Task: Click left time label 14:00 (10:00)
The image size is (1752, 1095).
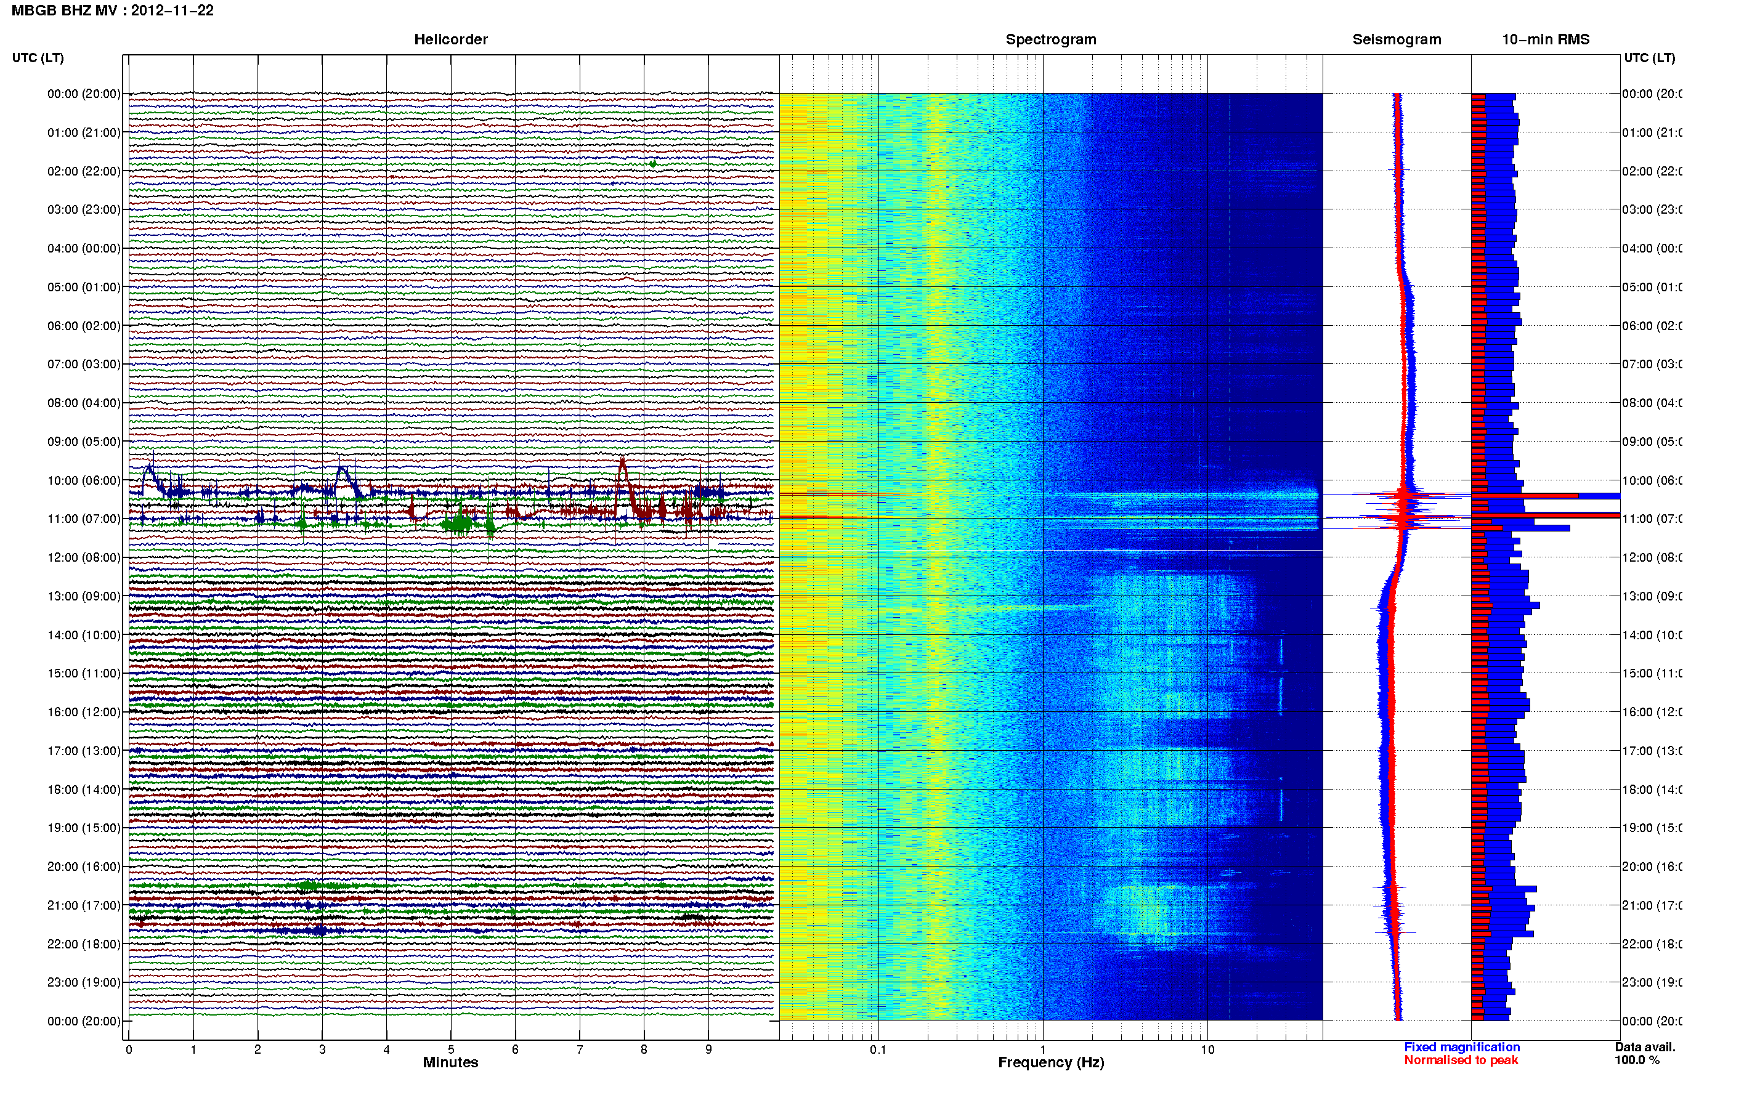Action: [83, 635]
